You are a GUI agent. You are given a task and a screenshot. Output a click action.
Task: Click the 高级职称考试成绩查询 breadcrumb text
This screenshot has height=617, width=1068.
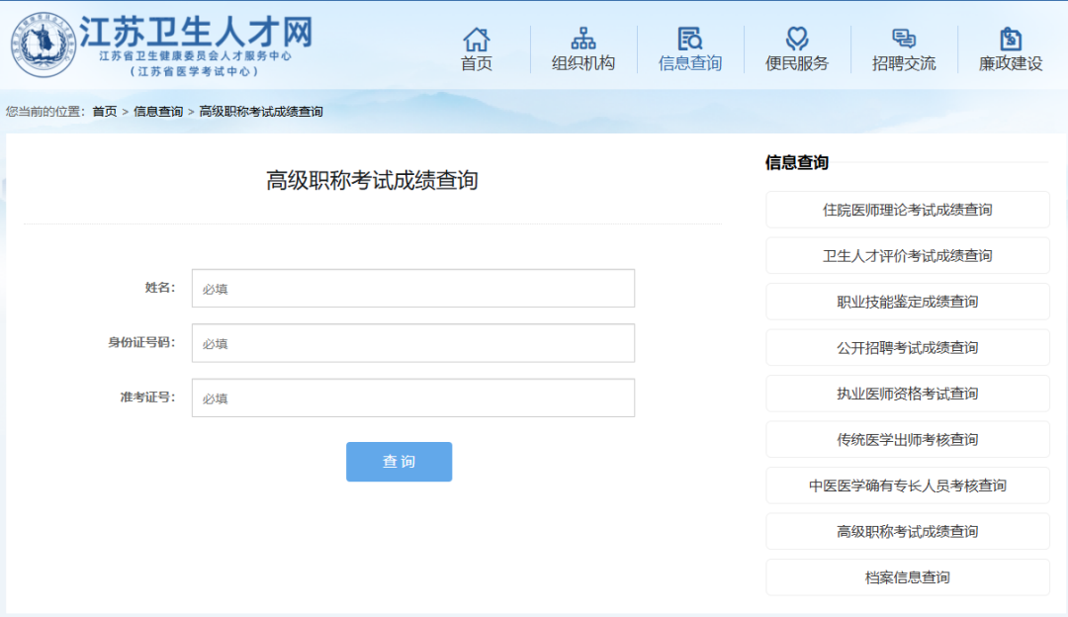pyautogui.click(x=261, y=112)
